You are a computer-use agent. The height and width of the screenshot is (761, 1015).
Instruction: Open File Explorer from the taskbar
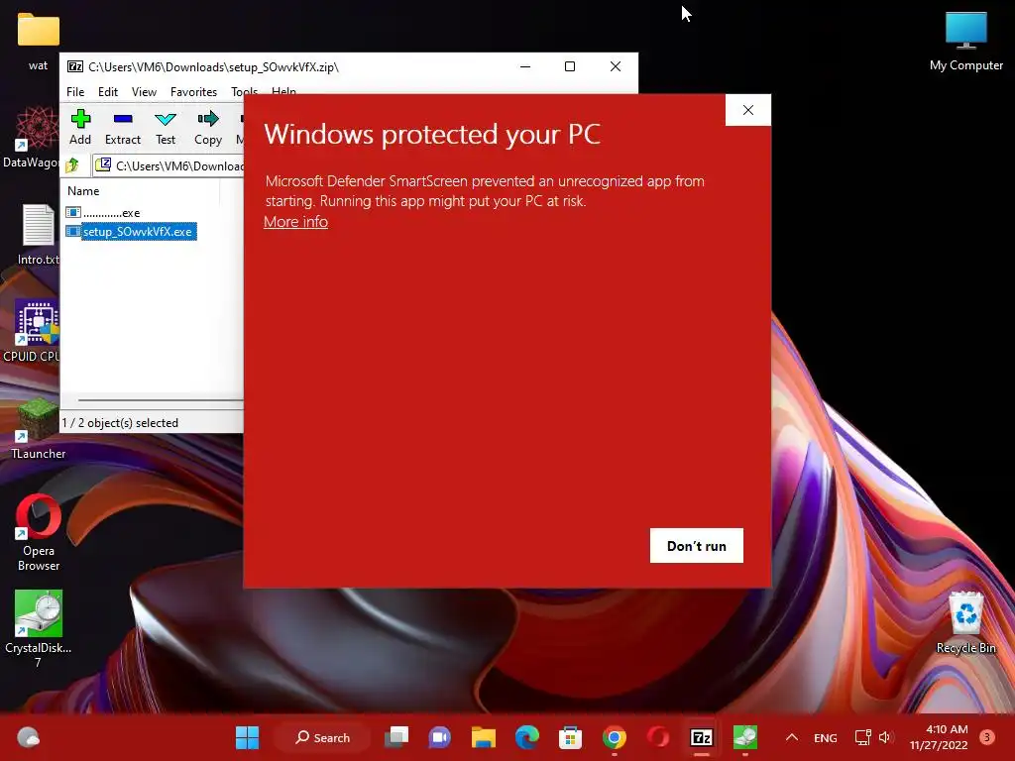pyautogui.click(x=483, y=737)
